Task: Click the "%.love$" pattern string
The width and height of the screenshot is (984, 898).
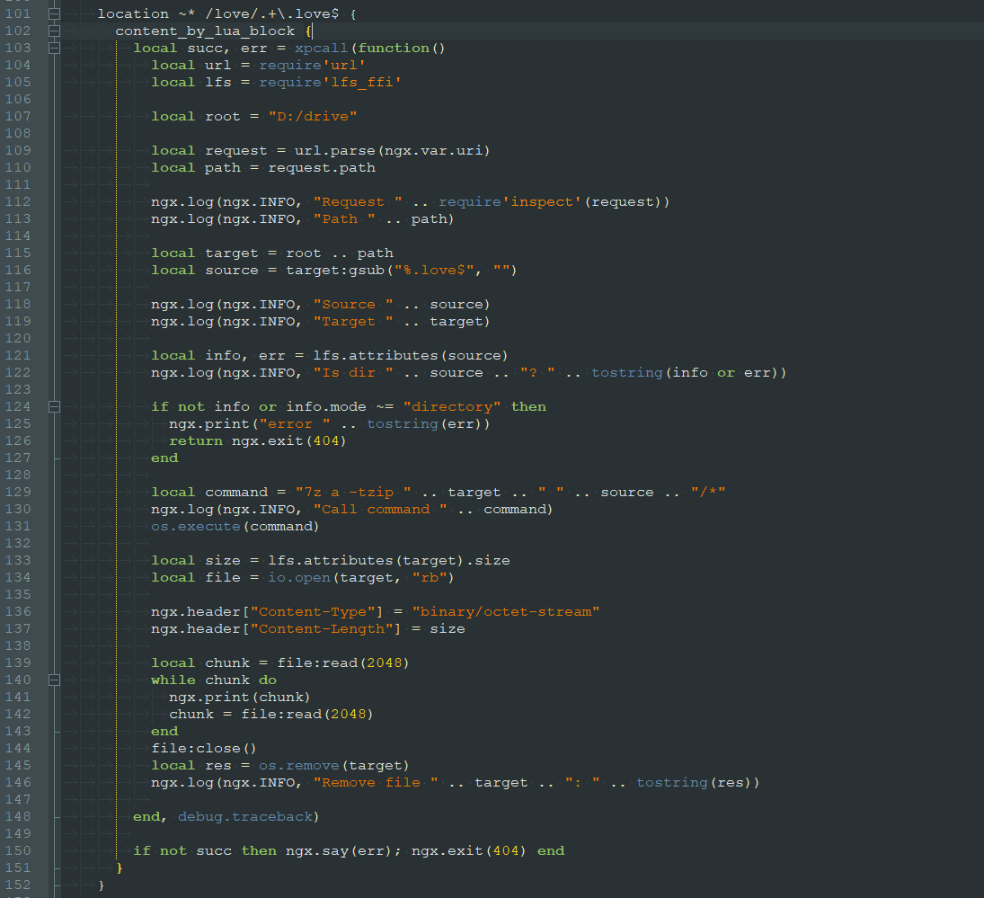Action: tap(434, 271)
